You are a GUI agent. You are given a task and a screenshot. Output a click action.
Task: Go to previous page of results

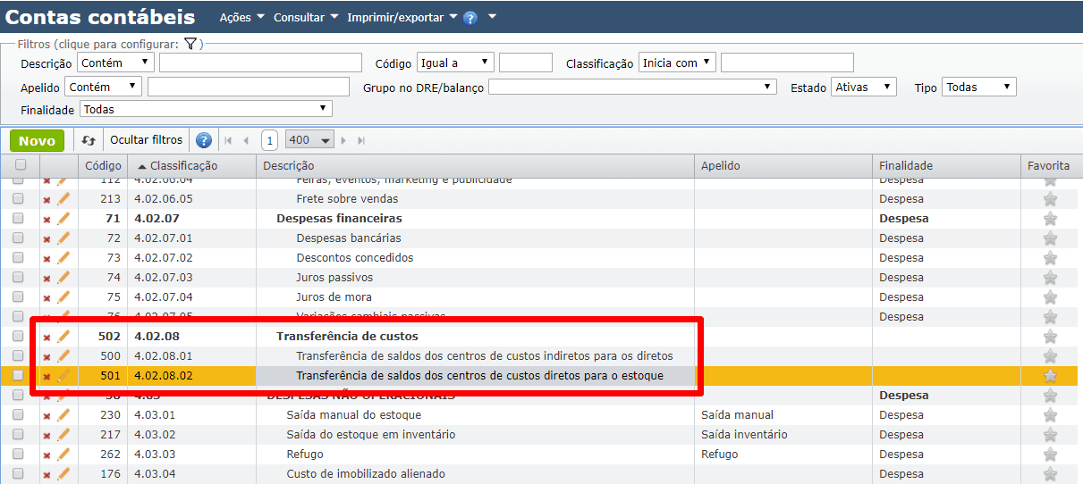[245, 140]
